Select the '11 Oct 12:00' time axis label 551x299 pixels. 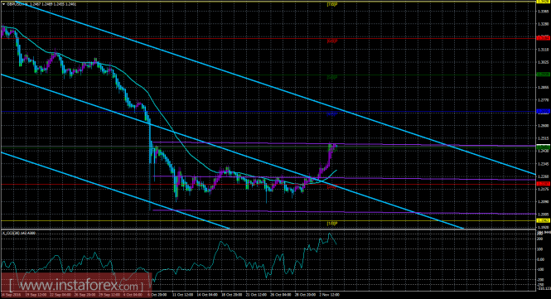click(182, 295)
